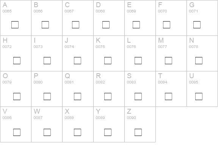The height and width of the screenshot is (159, 218).
Task: Click the code 0077 under letter M
Action: tap(162, 47)
